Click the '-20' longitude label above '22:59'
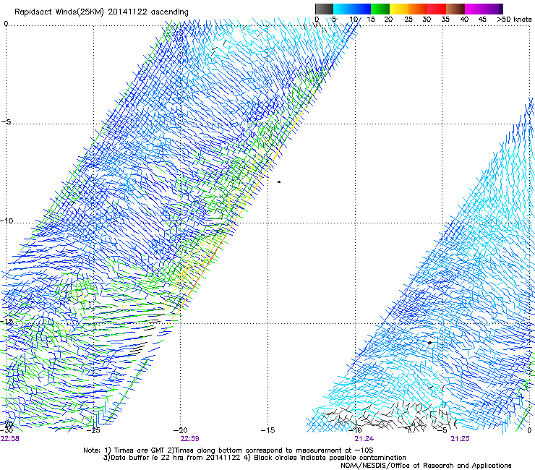 click(x=181, y=430)
